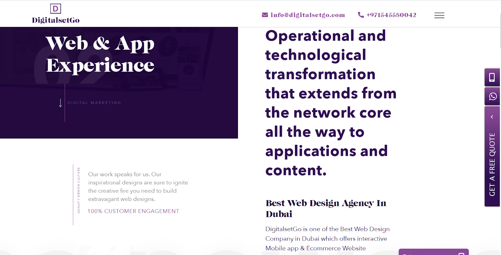
Task: Click the mobile phone side button
Action: coord(492,77)
